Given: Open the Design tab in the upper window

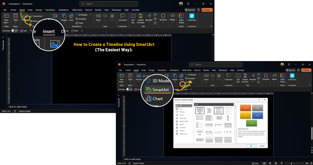Looking at the screenshot, I should [x=39, y=10].
